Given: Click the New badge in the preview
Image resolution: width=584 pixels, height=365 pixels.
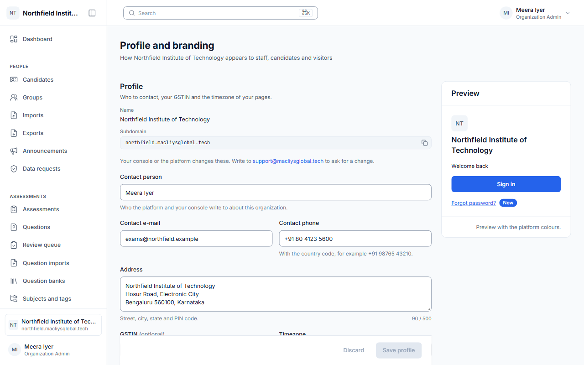Looking at the screenshot, I should (508, 203).
